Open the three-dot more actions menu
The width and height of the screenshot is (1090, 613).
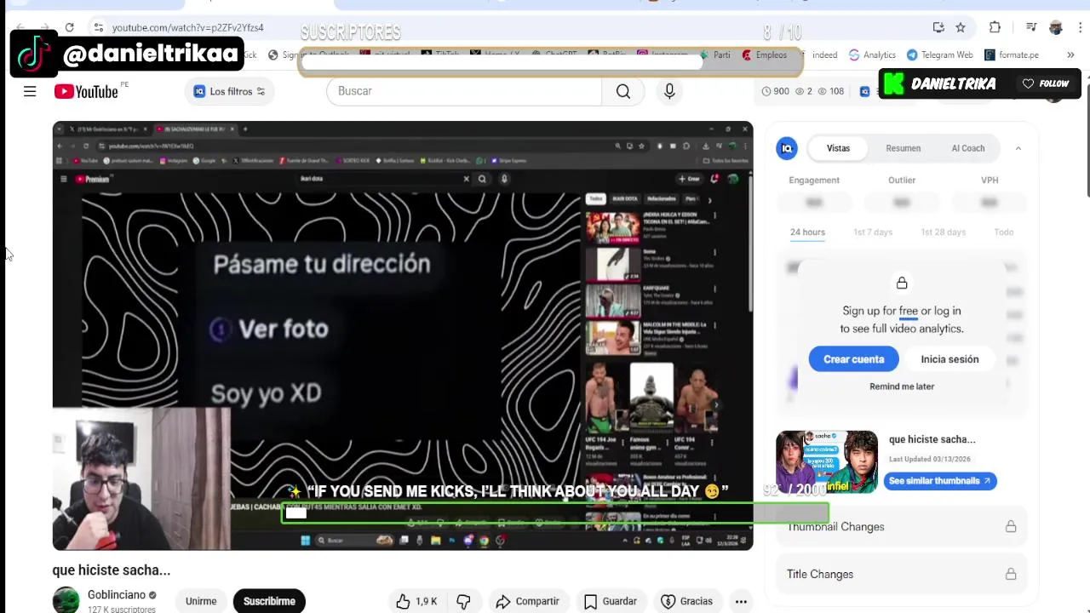point(741,601)
